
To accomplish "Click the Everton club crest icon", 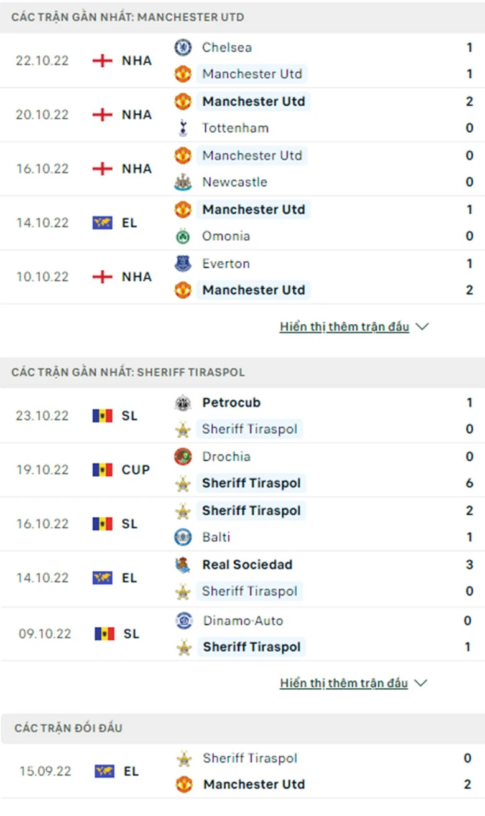I will [x=183, y=264].
